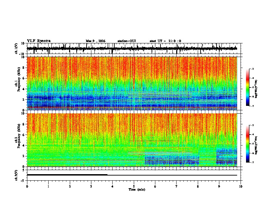Click the ch.1(V) waveform axis label
271x209 pixels.
pos(16,48)
